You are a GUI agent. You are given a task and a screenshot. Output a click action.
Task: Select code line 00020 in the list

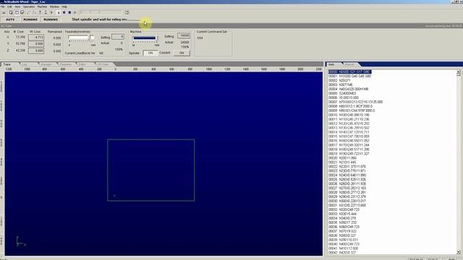point(342,157)
